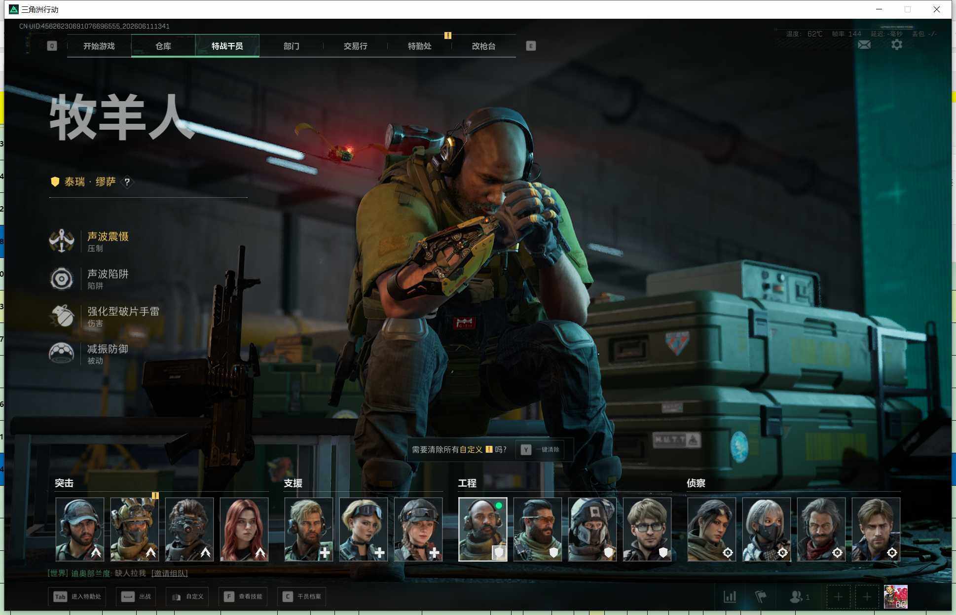Click the UID text under the title bar
This screenshot has width=956, height=615.
[94, 26]
